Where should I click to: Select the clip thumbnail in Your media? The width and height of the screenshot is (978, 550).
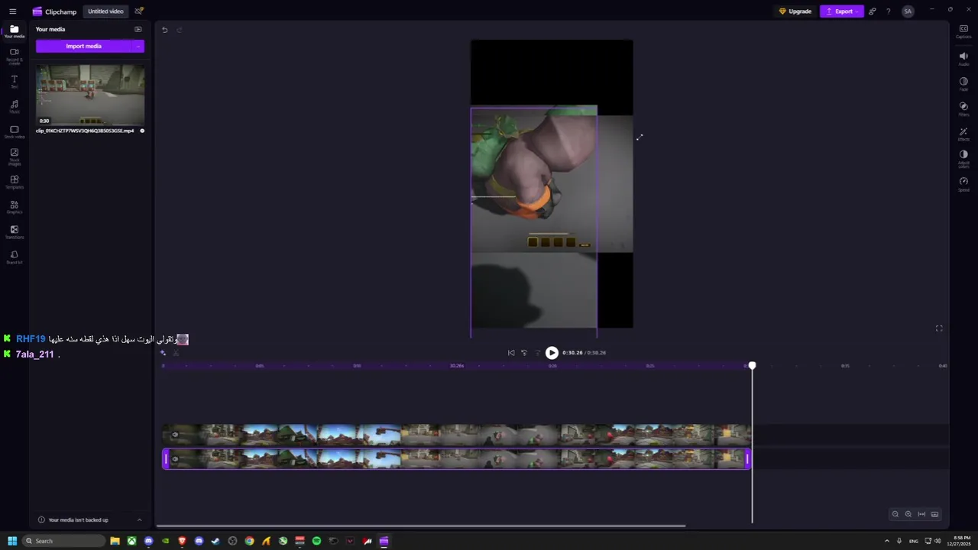click(x=90, y=95)
